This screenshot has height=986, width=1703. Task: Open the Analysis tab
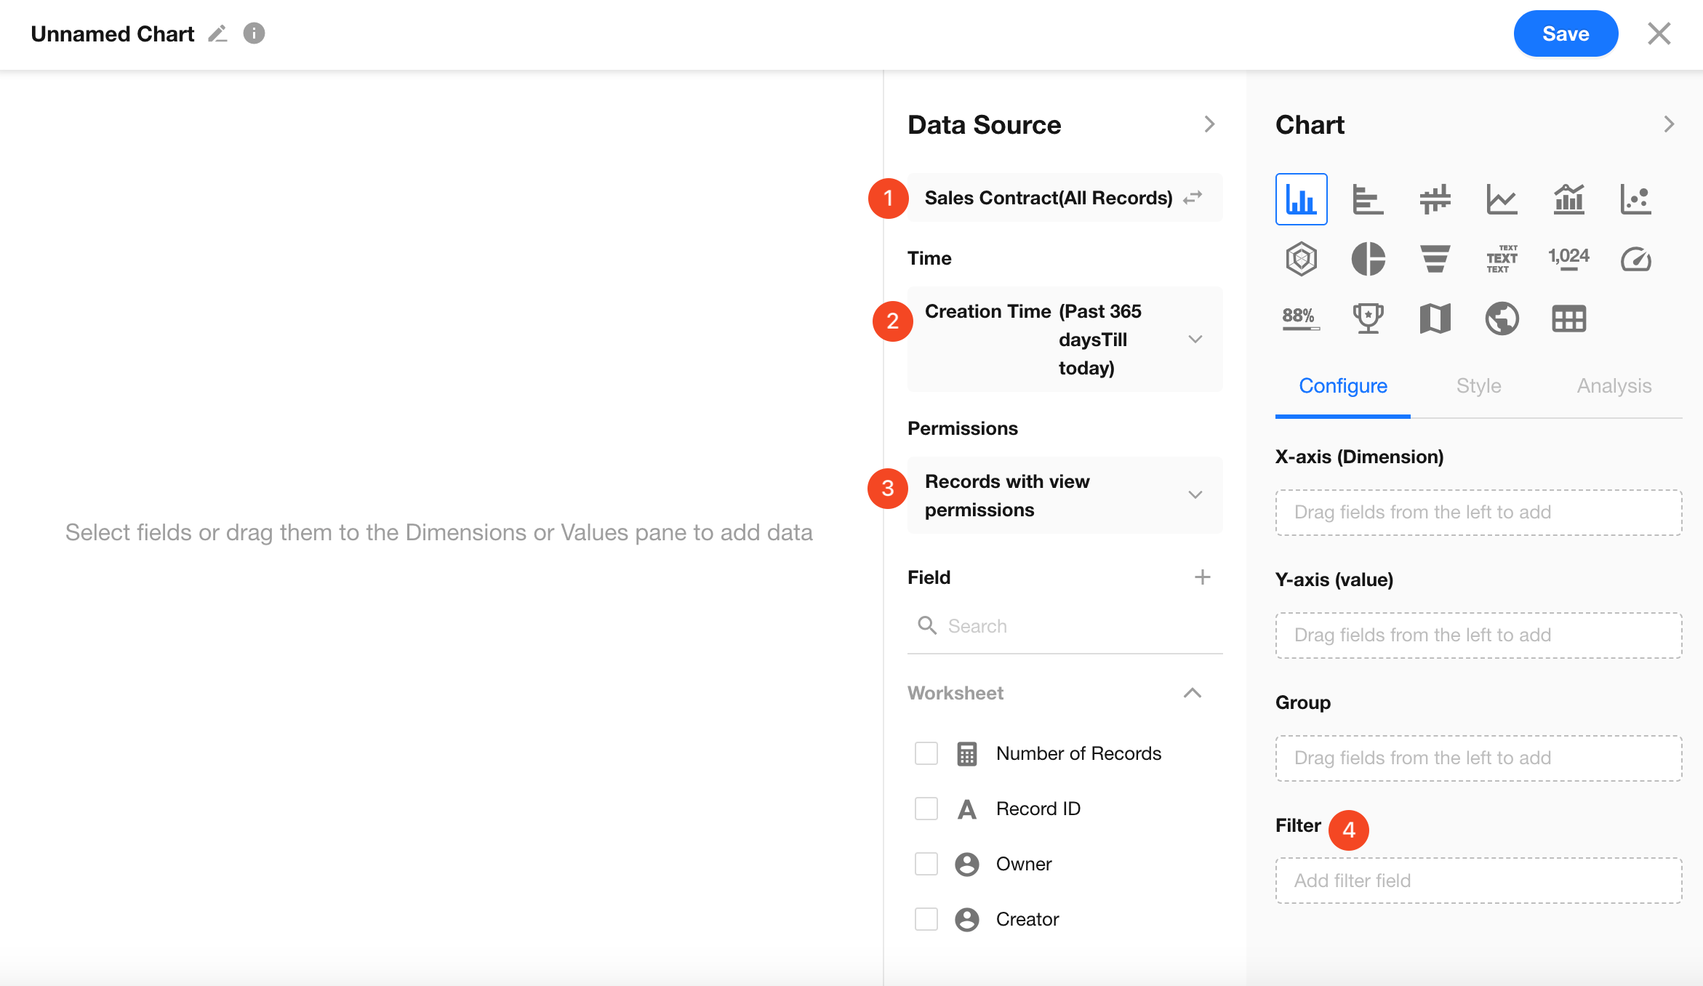coord(1614,386)
